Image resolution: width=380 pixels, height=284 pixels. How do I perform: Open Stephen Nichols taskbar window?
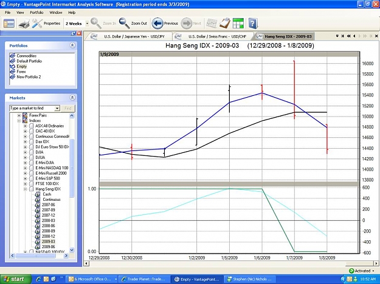point(249,279)
